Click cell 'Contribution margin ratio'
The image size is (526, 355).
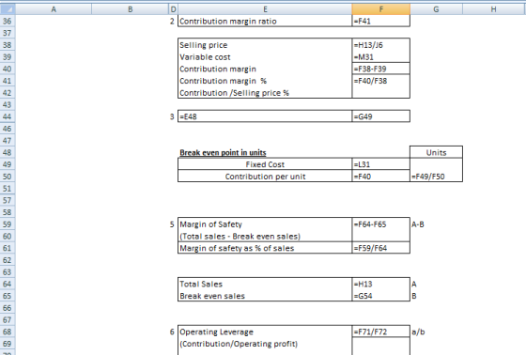pos(265,22)
